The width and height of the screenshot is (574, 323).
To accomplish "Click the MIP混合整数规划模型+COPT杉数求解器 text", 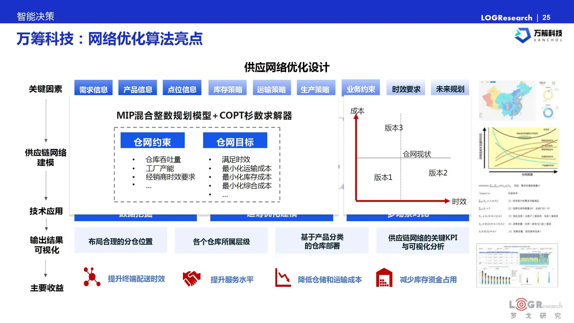I will tap(204, 115).
